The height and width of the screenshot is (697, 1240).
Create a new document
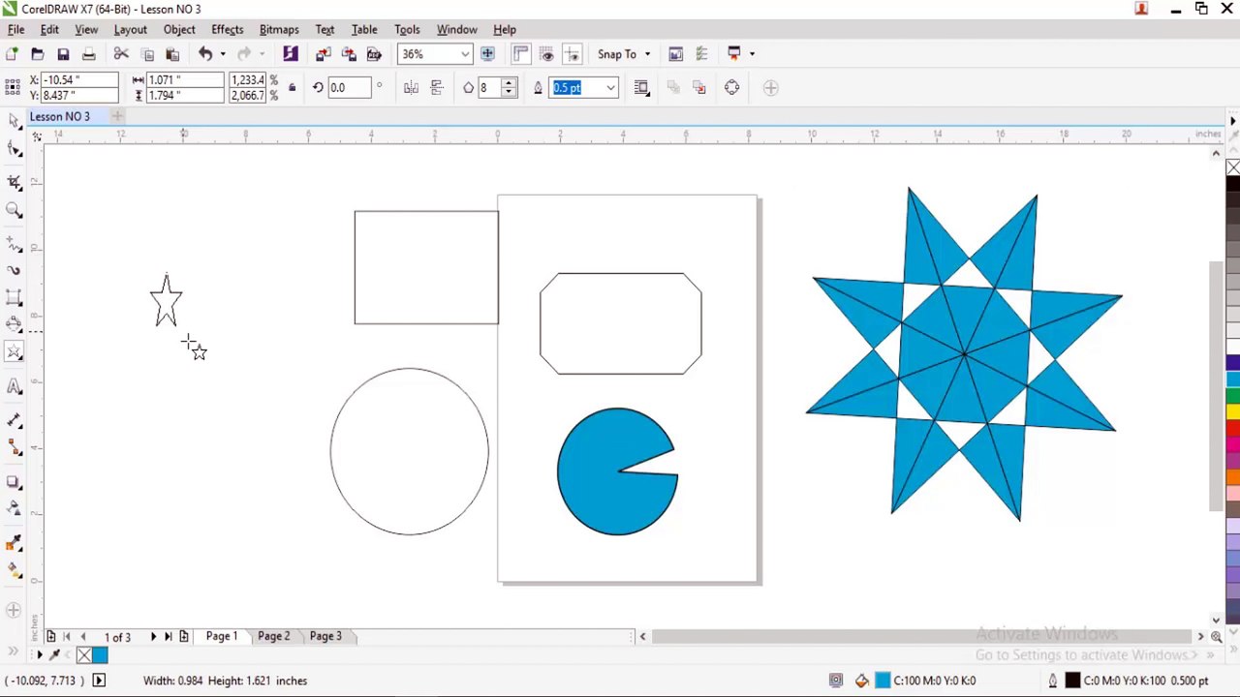pos(12,54)
